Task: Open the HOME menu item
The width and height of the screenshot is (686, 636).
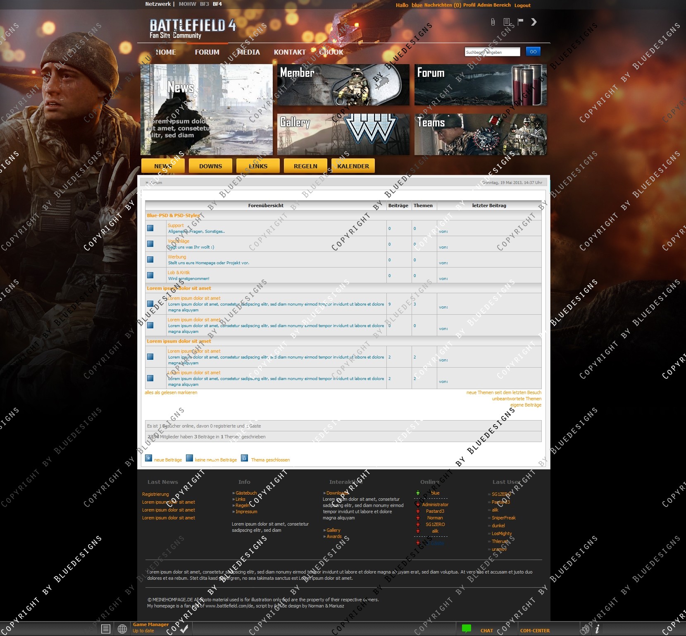Action: click(166, 52)
